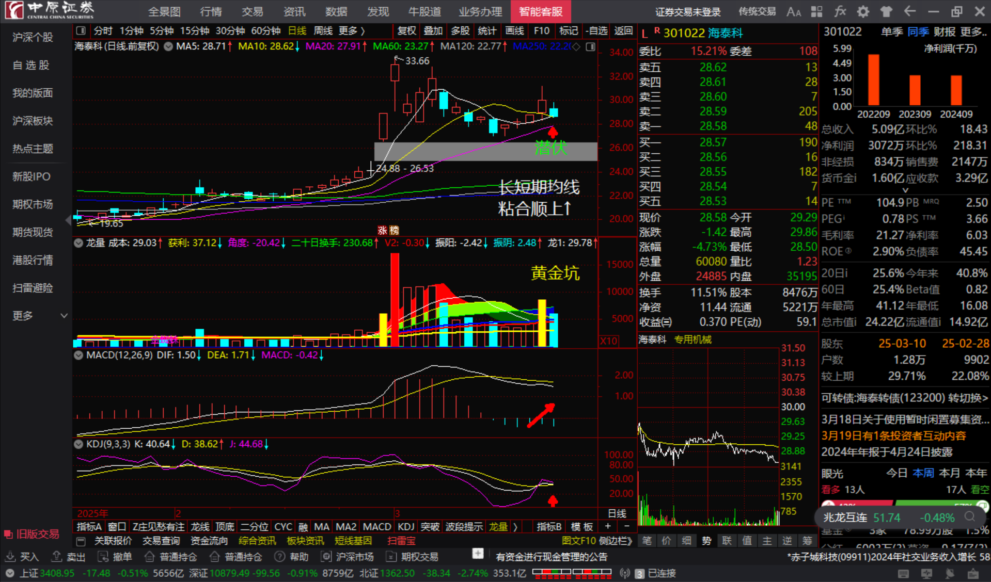Click the back arrow icon in title bar

pos(909,11)
